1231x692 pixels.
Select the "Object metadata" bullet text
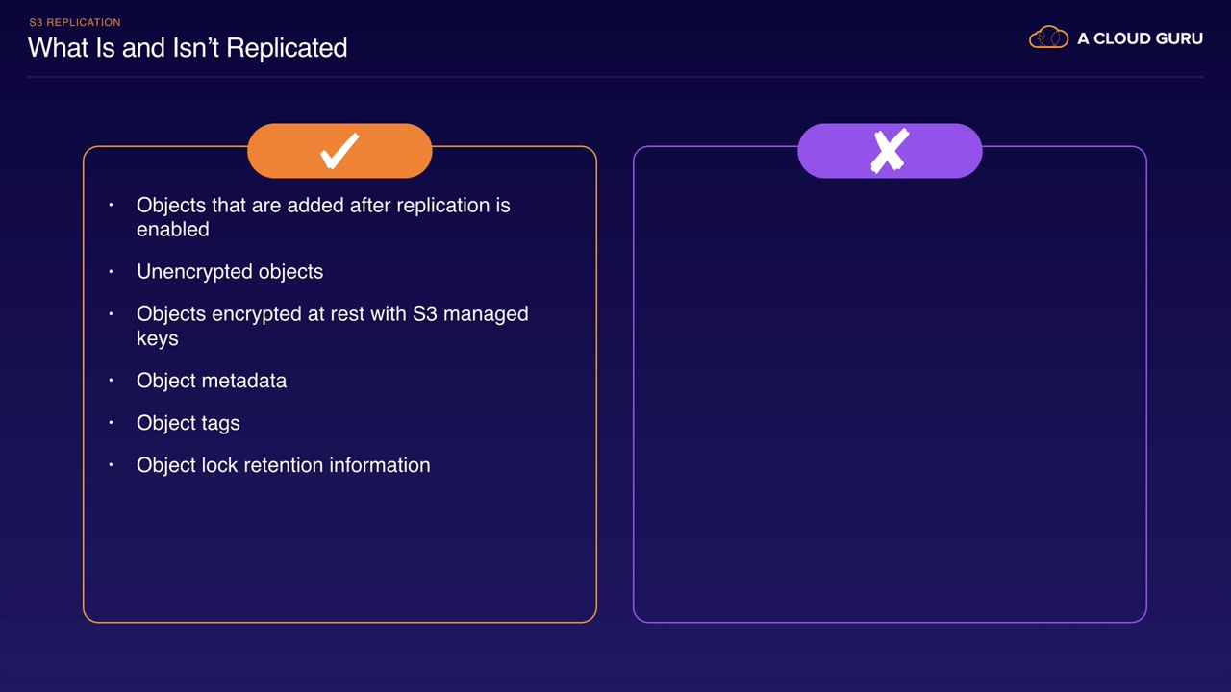tap(212, 381)
